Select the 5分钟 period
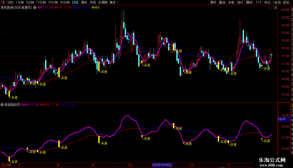Viewport: 293px width, 168px height. coord(30,2)
